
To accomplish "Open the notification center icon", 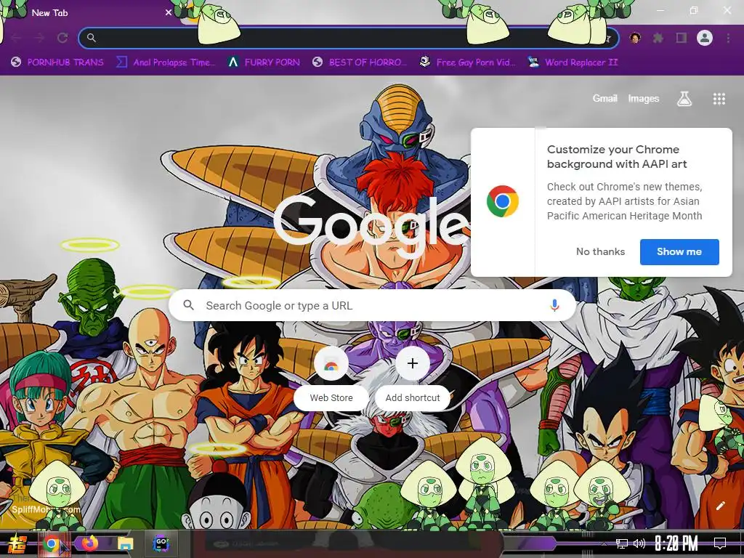I will (720, 543).
